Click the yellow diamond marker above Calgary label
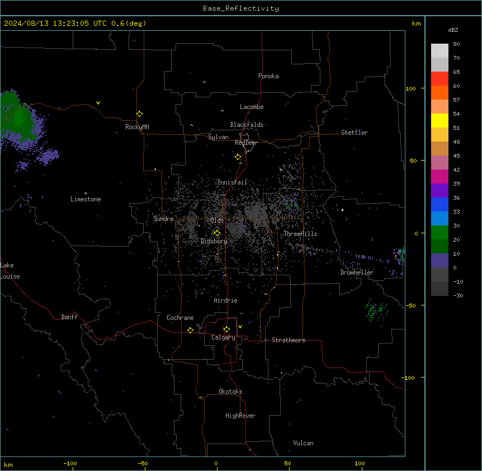 pos(226,329)
